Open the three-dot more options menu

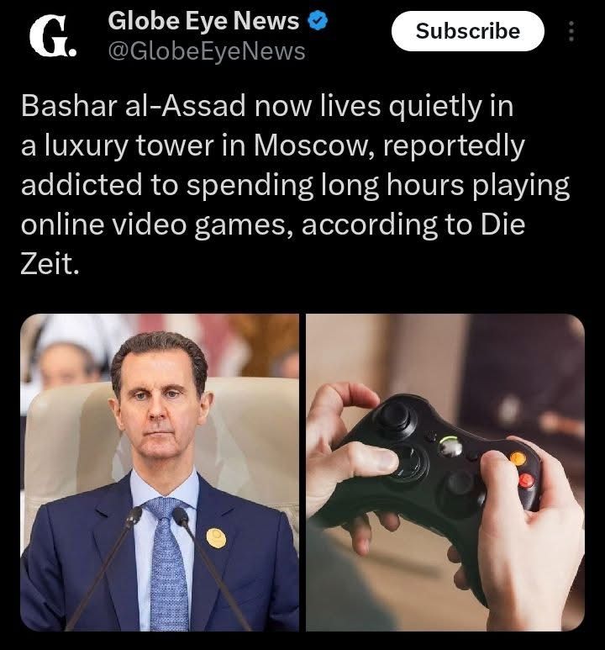(x=571, y=31)
